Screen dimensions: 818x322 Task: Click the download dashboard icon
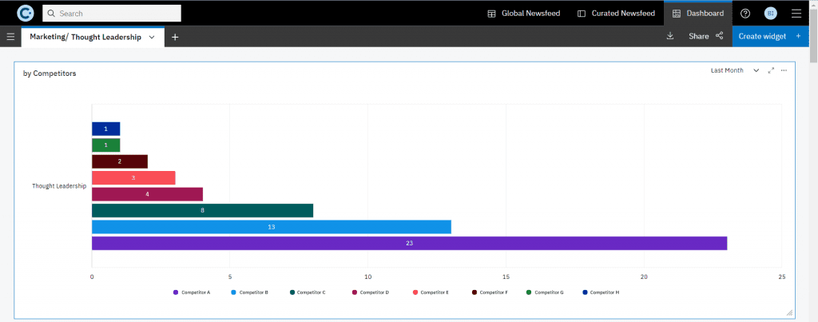[x=670, y=36]
